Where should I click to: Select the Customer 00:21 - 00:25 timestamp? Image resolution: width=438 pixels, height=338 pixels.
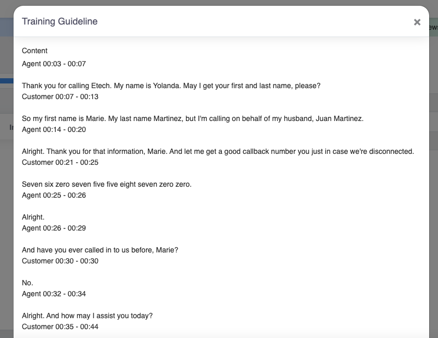click(x=60, y=162)
